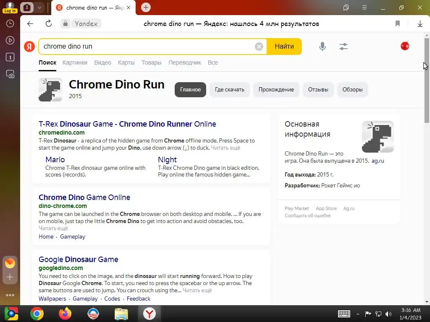Viewport: 430px width, 322px height.
Task: Open the video play icon in sidebar
Action: point(10,41)
